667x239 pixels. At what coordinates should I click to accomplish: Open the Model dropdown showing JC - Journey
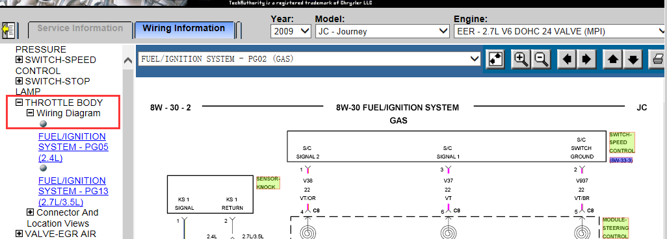[382, 31]
